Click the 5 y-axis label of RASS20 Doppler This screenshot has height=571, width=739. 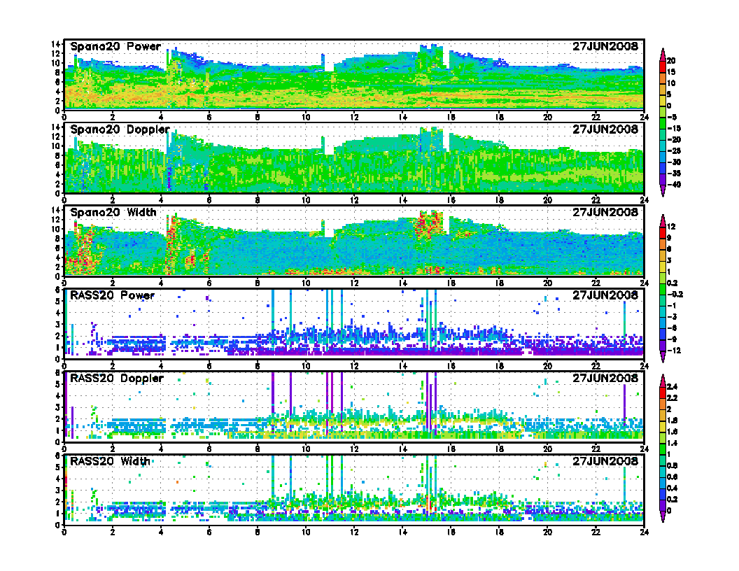pyautogui.click(x=57, y=384)
